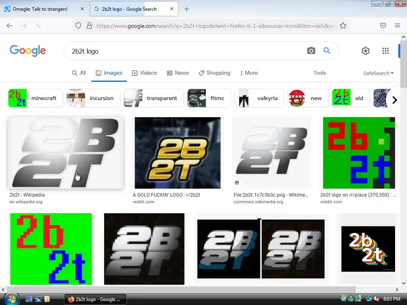The width and height of the screenshot is (407, 305).
Task: Expand the SafeSearch dropdown
Action: pyautogui.click(x=378, y=73)
